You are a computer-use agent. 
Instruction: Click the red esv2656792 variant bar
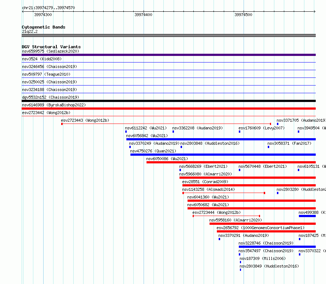pos(266,231)
